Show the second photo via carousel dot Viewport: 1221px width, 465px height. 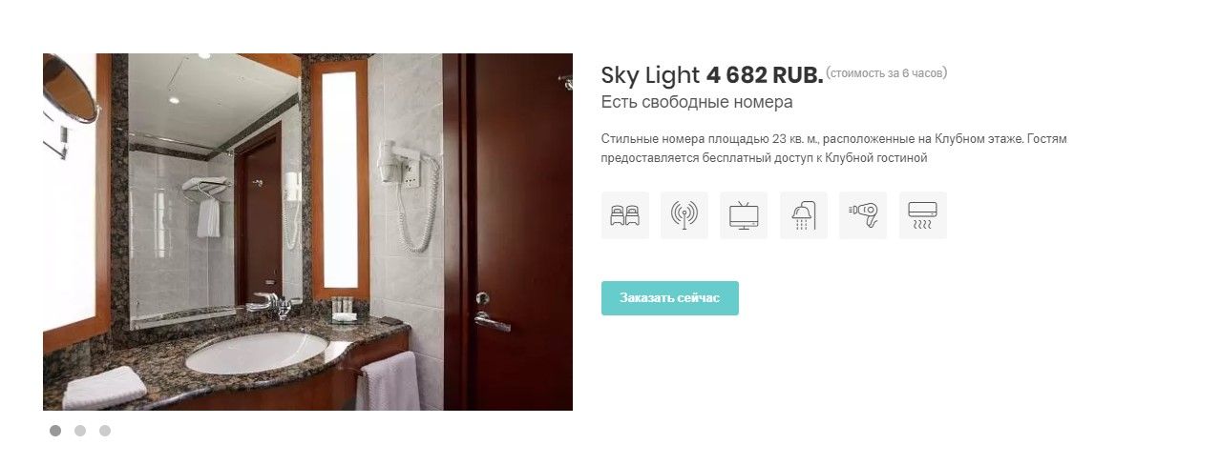(x=80, y=431)
